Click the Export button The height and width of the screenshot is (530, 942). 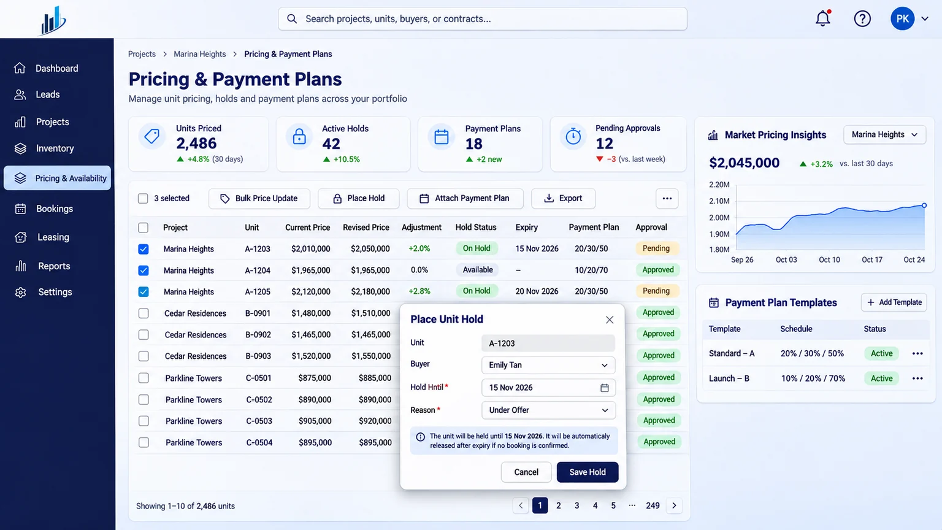(563, 198)
